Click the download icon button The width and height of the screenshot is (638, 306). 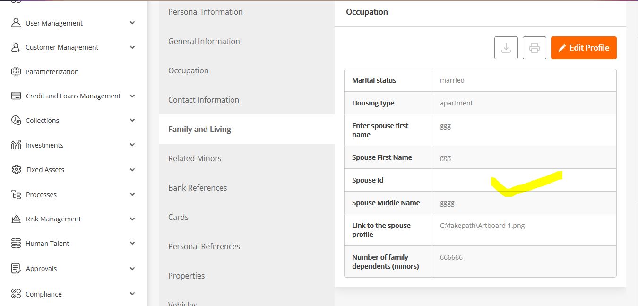tap(506, 48)
